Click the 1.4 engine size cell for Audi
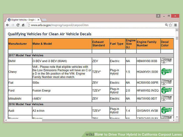This screenshot has height=137, width=183. (x=131, y=111)
